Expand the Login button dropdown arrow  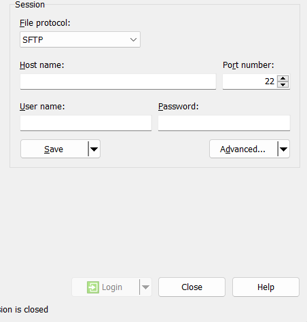(145, 287)
